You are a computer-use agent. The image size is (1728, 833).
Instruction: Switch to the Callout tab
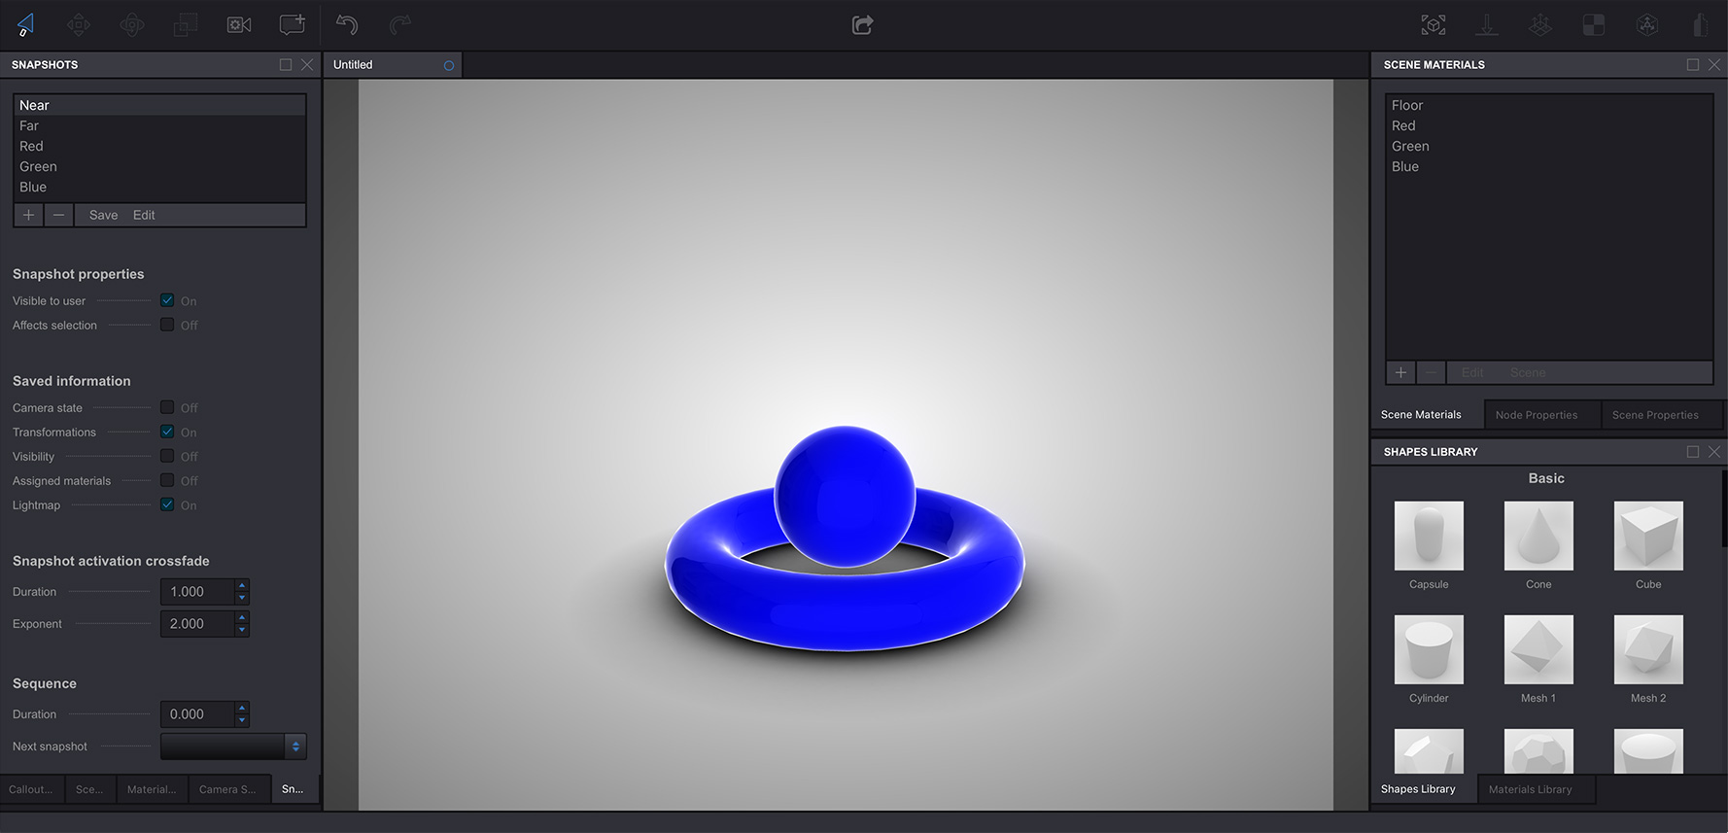pos(31,789)
